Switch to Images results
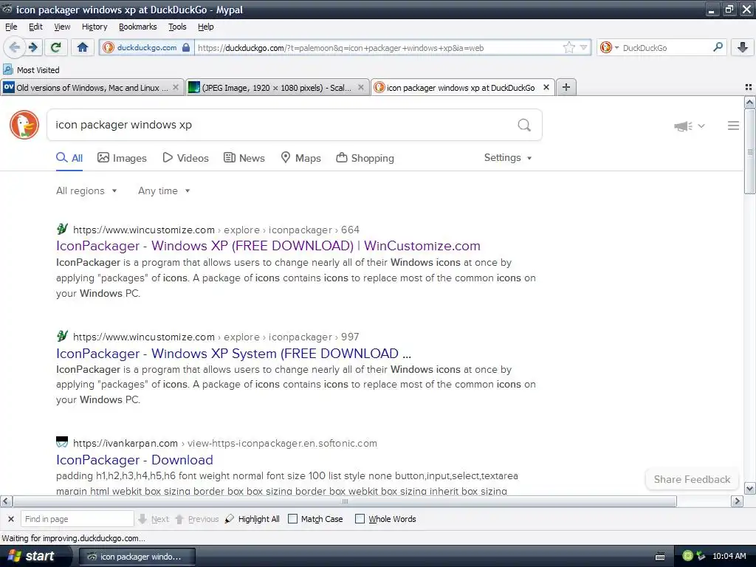This screenshot has height=567, width=756. tap(122, 158)
